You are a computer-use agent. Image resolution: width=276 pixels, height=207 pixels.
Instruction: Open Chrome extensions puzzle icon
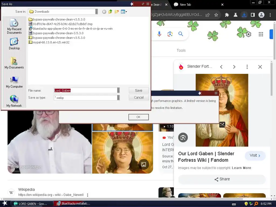tap(227, 15)
